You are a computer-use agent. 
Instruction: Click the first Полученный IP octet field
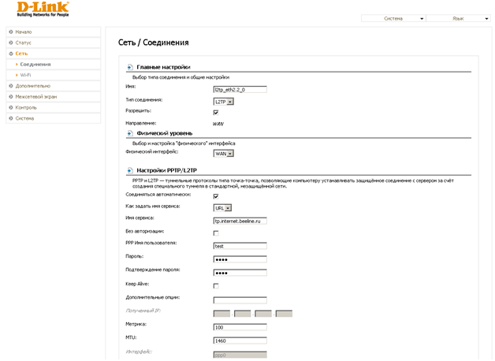click(x=221, y=314)
